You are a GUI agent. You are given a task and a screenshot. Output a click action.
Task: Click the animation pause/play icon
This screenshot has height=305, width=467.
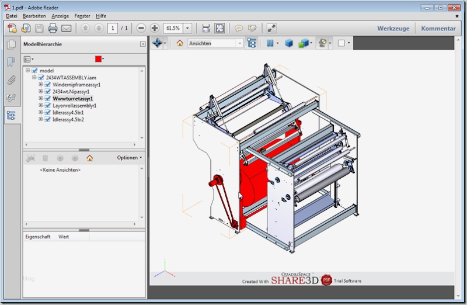(270, 43)
